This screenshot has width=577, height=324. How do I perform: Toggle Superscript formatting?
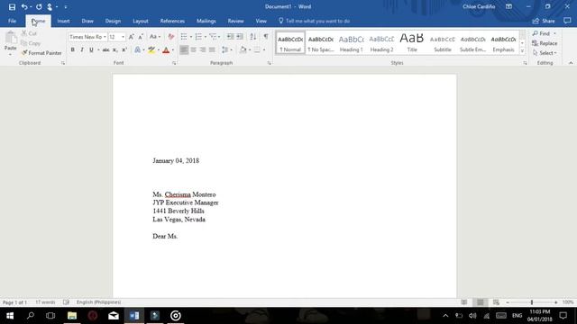[x=124, y=50]
